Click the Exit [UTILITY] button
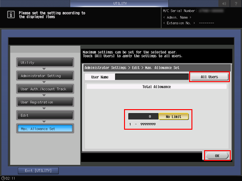The width and height of the screenshot is (242, 181). pyautogui.click(x=38, y=171)
